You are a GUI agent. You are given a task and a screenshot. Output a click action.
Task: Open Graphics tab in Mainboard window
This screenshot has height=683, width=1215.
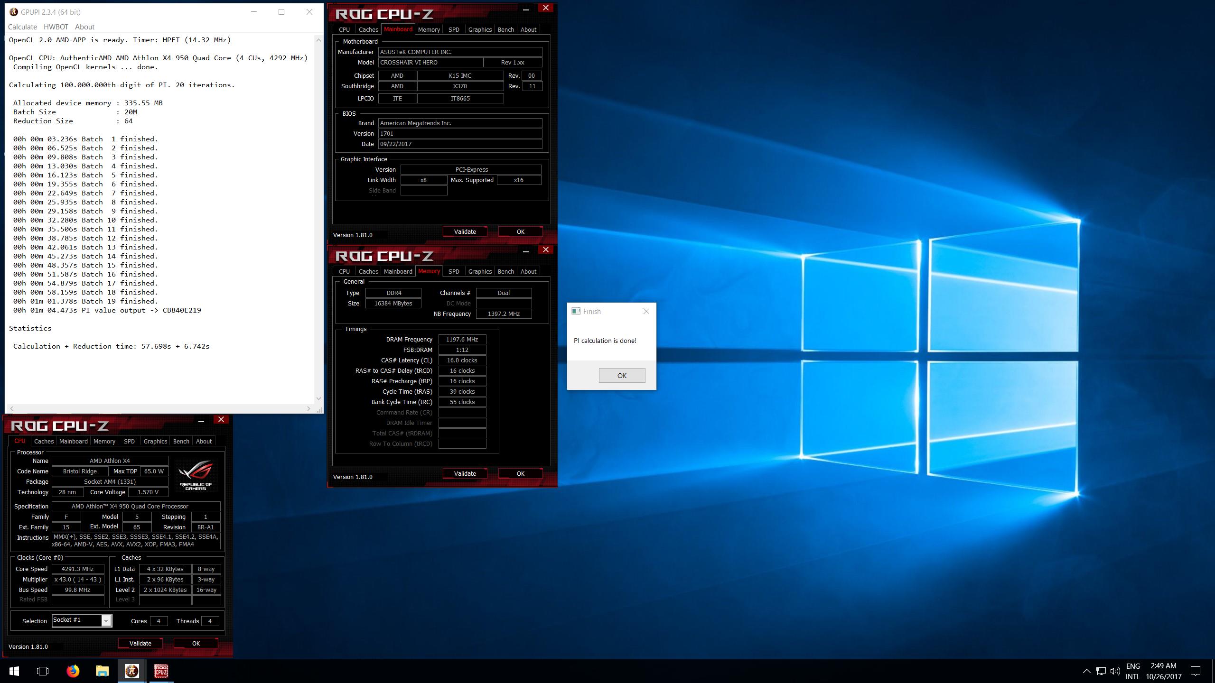pyautogui.click(x=480, y=29)
